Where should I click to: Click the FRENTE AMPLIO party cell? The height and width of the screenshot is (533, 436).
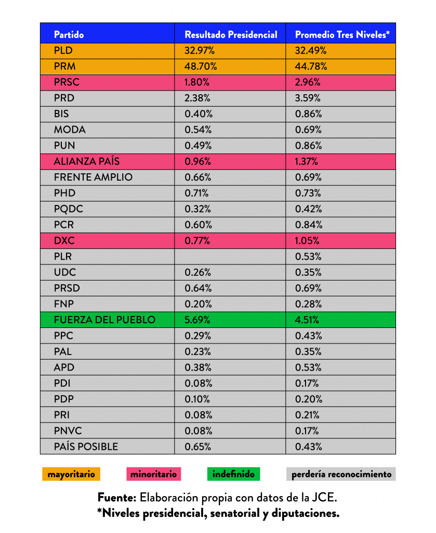coord(93,177)
